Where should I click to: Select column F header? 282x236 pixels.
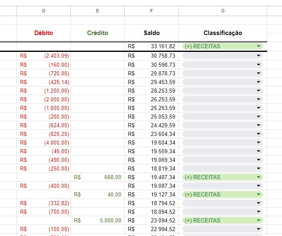151,11
